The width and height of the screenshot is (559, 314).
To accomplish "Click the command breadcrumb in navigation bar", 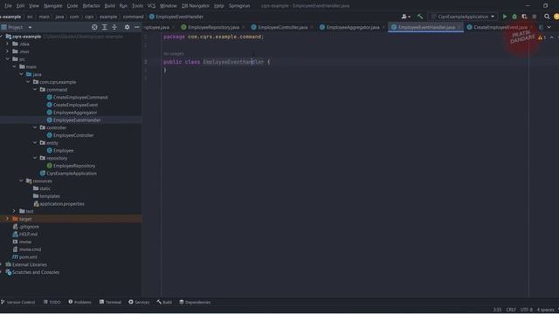I will click(134, 17).
